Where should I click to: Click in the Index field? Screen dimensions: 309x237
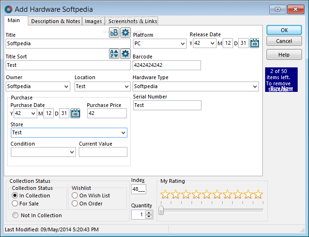tap(139, 189)
